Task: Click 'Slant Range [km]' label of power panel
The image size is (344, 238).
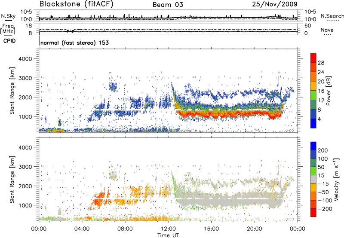Action: (x=12, y=91)
